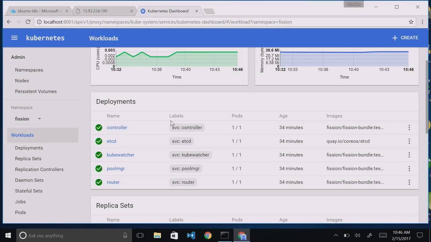Open Chrome's three-dot menu
This screenshot has width=431, height=242.
pos(422,22)
